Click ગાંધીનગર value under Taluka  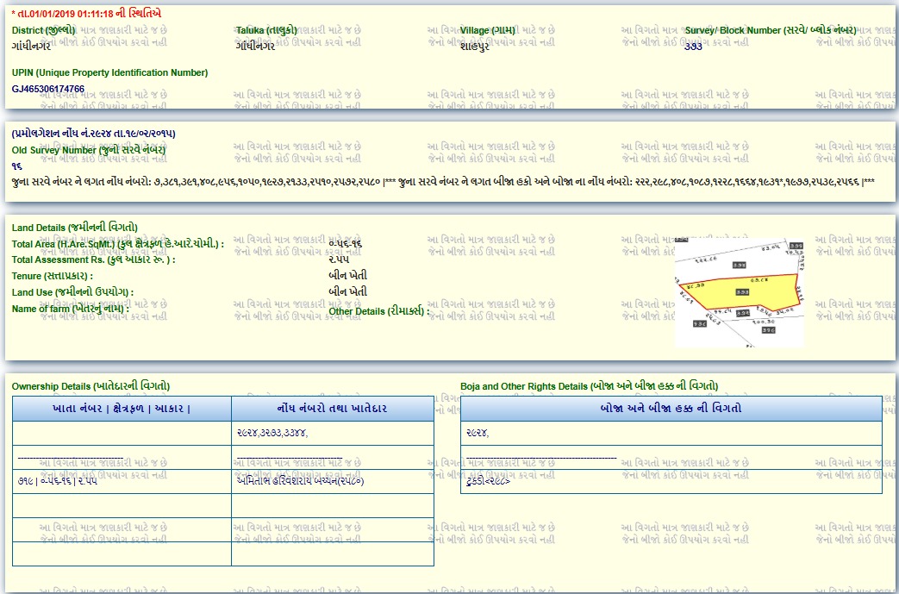tap(255, 46)
